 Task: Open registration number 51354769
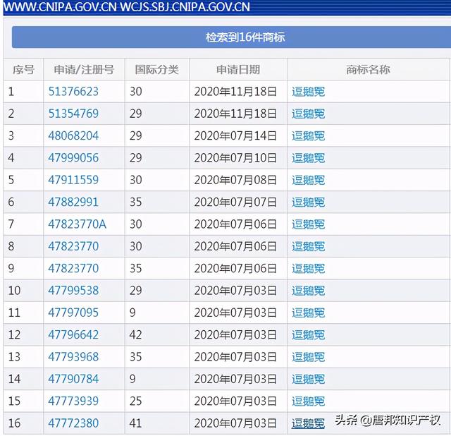[73, 114]
